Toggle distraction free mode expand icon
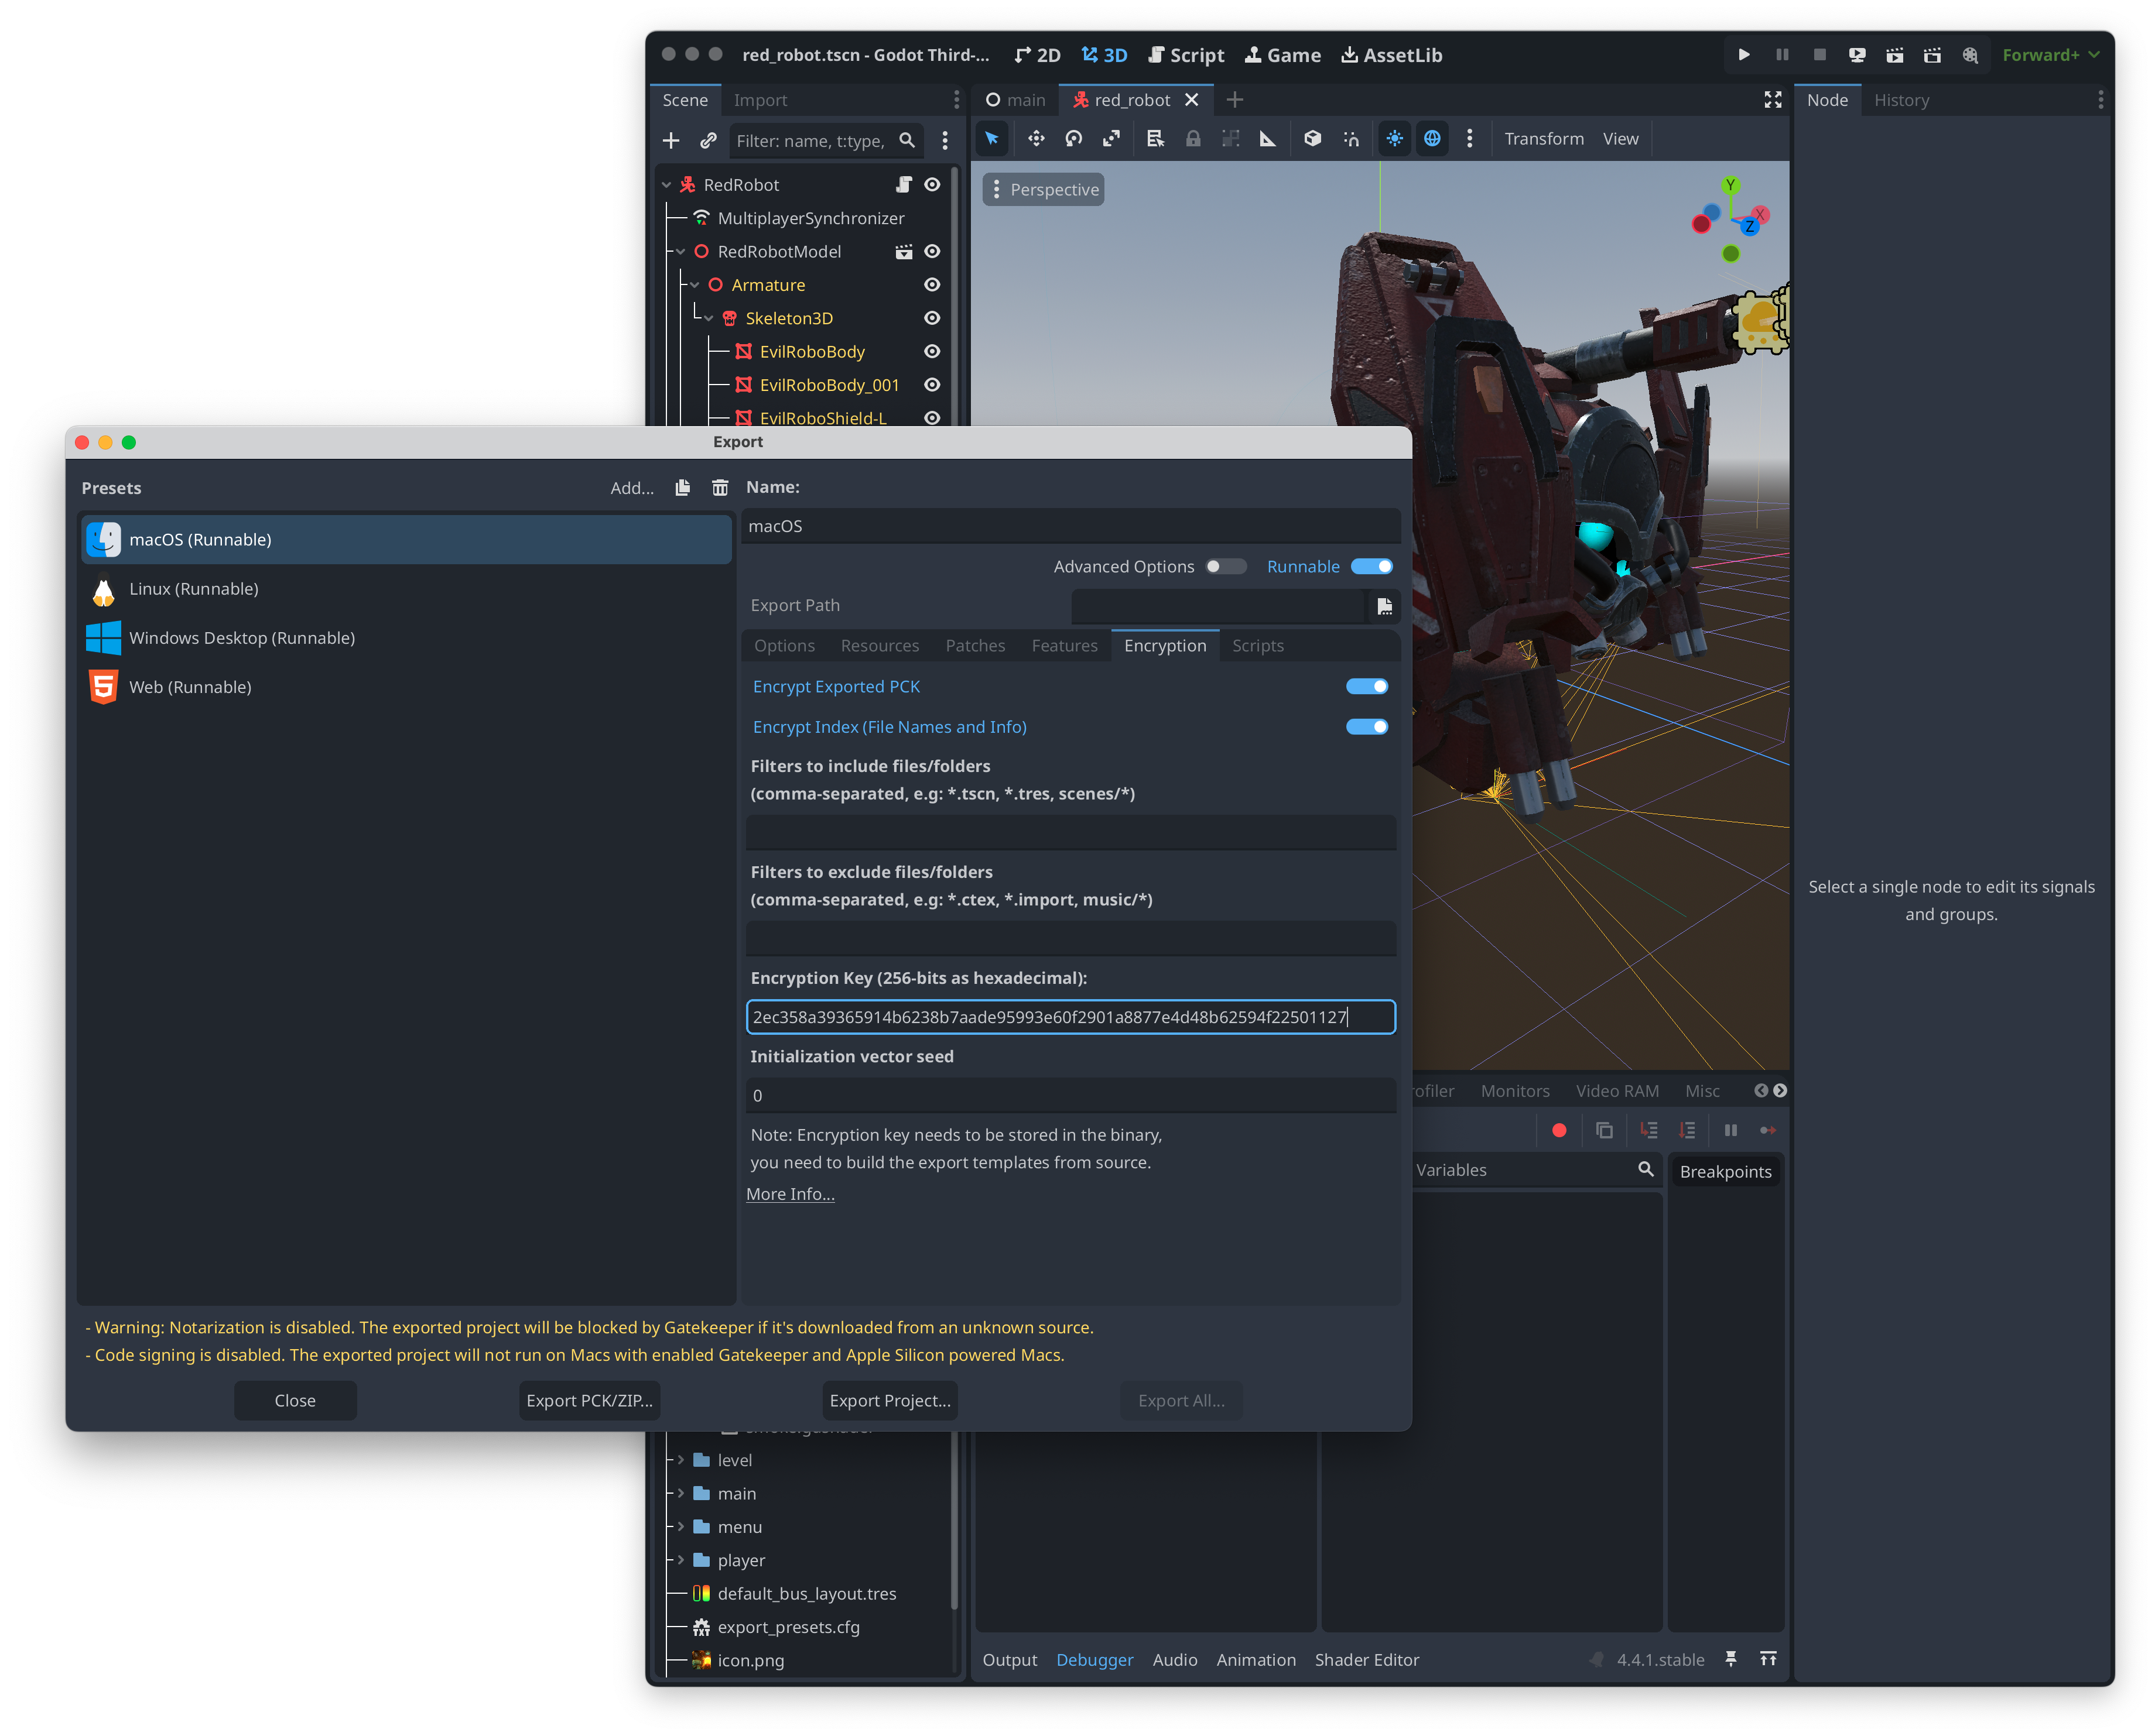This screenshot has width=2155, height=1736. tap(1773, 100)
